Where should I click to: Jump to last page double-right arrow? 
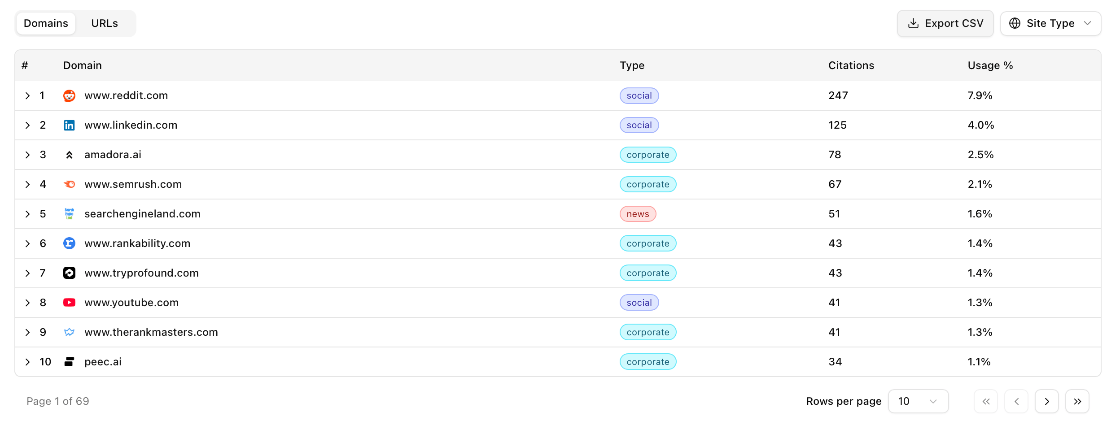(1077, 401)
